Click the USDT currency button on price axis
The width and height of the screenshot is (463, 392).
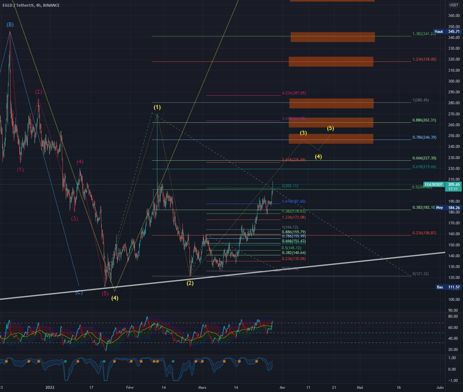(x=454, y=5)
